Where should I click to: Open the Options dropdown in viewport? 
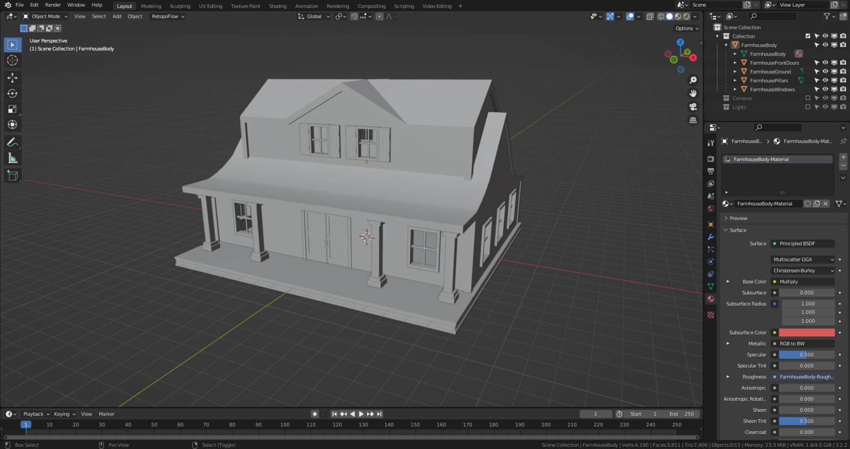coord(687,29)
